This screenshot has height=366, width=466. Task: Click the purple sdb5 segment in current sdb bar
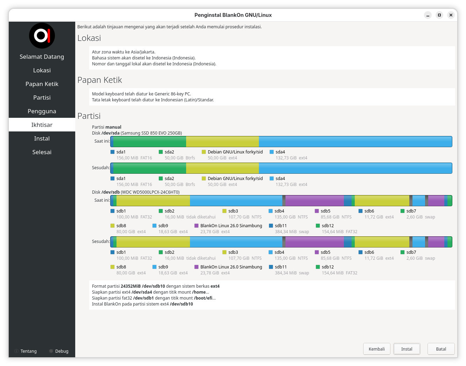pos(315,201)
